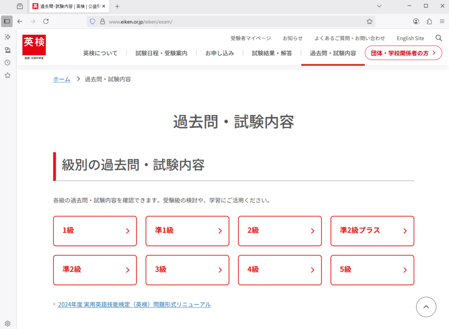
Task: Open the お知らせ link
Action: tap(292, 39)
